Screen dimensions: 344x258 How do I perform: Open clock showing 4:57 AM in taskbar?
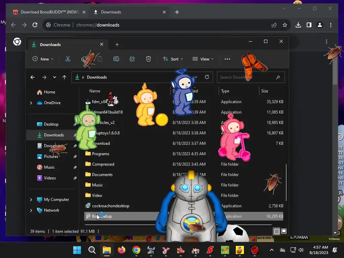(319, 250)
